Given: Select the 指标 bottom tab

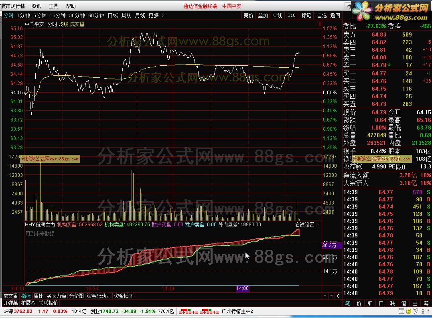Looking at the screenshot, I should (x=26, y=296).
